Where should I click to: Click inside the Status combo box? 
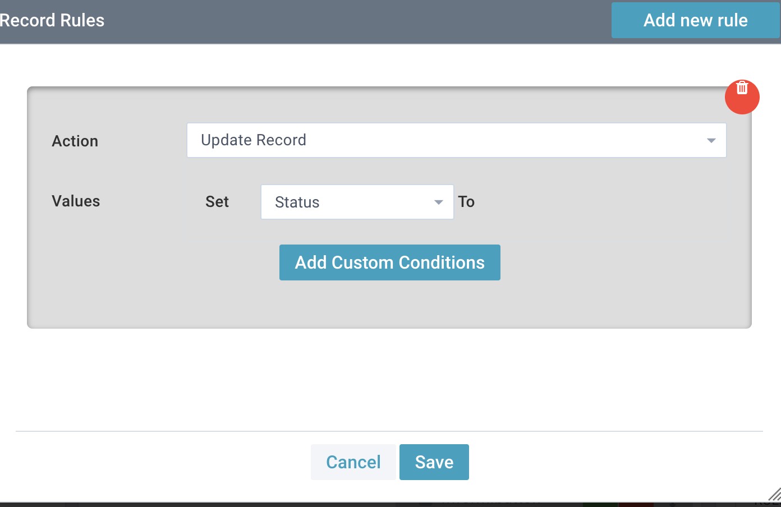(x=337, y=202)
